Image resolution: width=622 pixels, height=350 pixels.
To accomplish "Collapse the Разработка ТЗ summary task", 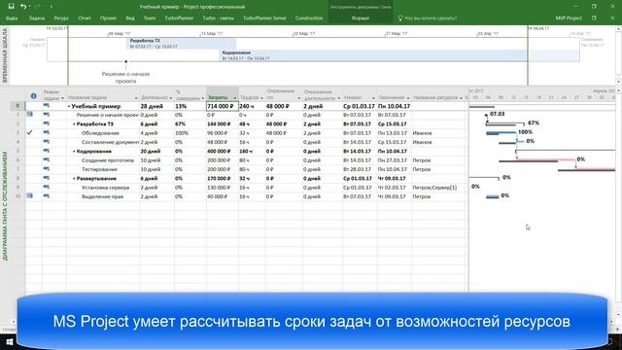I will [x=74, y=124].
